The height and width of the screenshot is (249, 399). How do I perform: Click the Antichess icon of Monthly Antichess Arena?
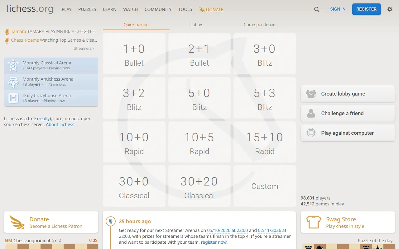(13, 82)
